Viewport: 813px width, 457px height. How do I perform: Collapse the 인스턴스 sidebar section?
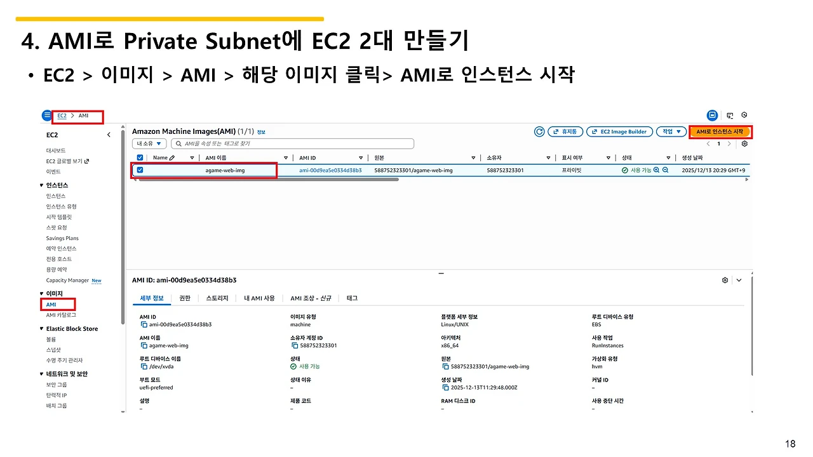tap(42, 185)
